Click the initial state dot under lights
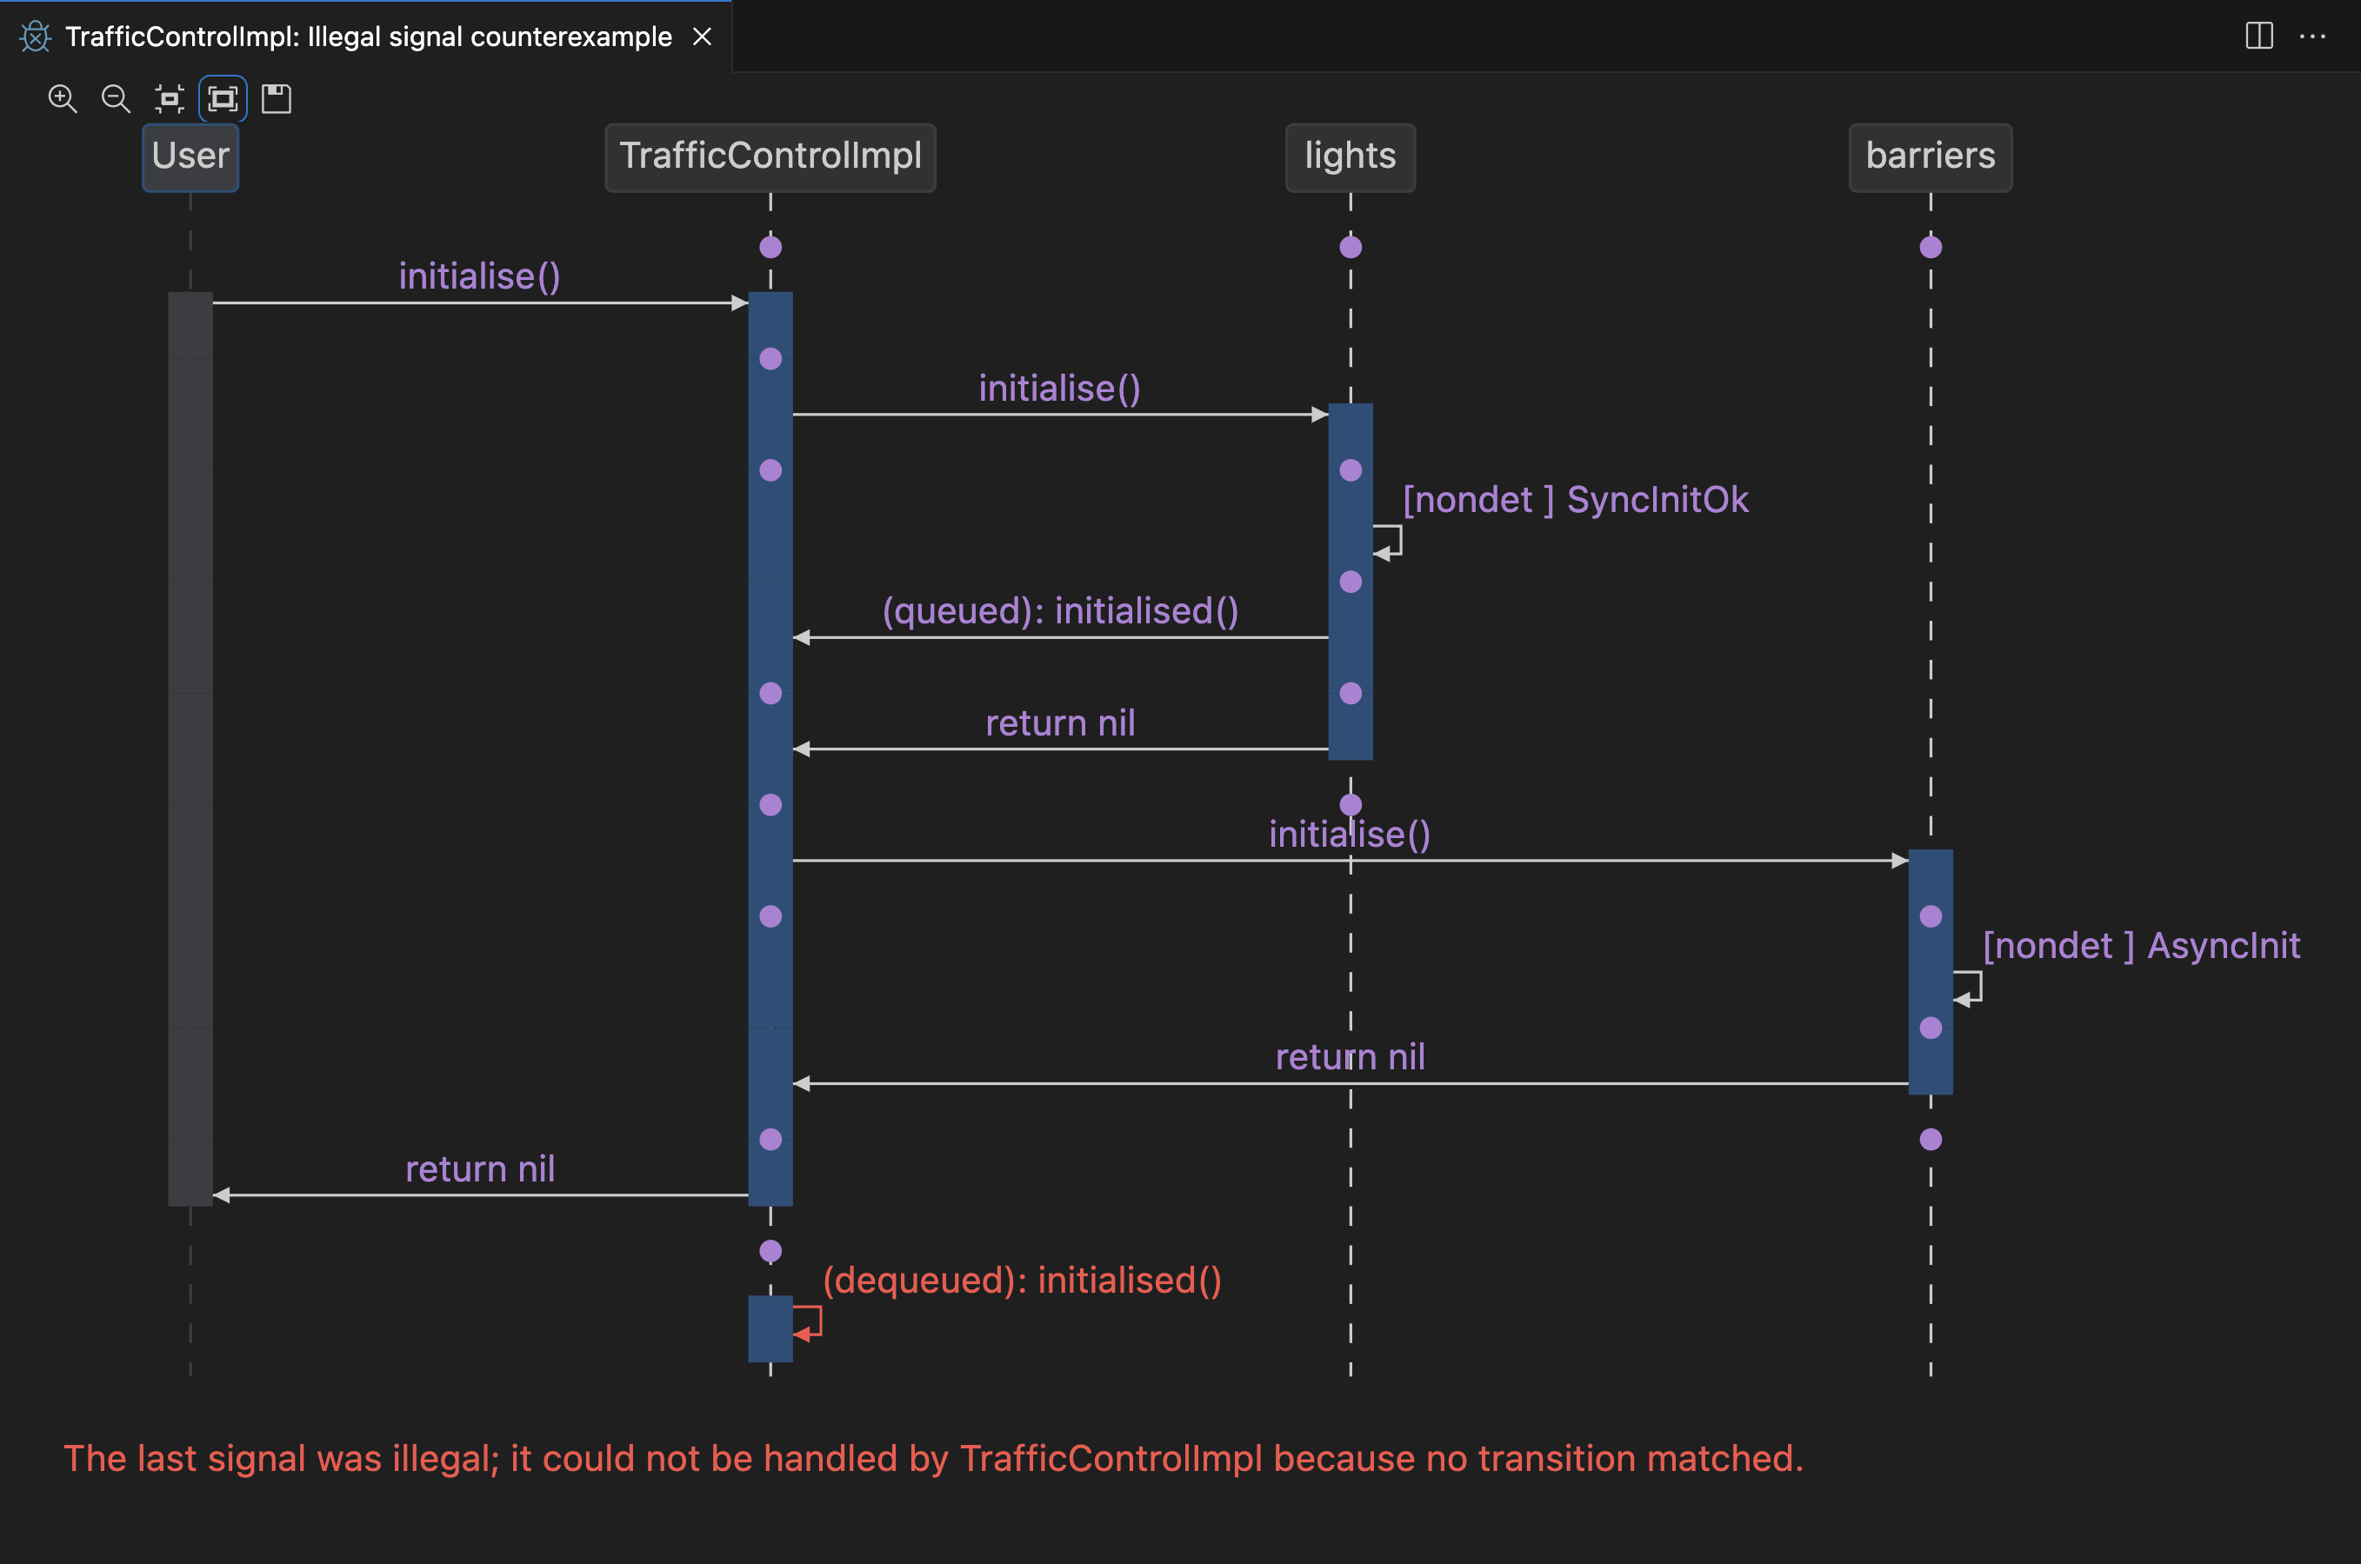 coord(1351,248)
